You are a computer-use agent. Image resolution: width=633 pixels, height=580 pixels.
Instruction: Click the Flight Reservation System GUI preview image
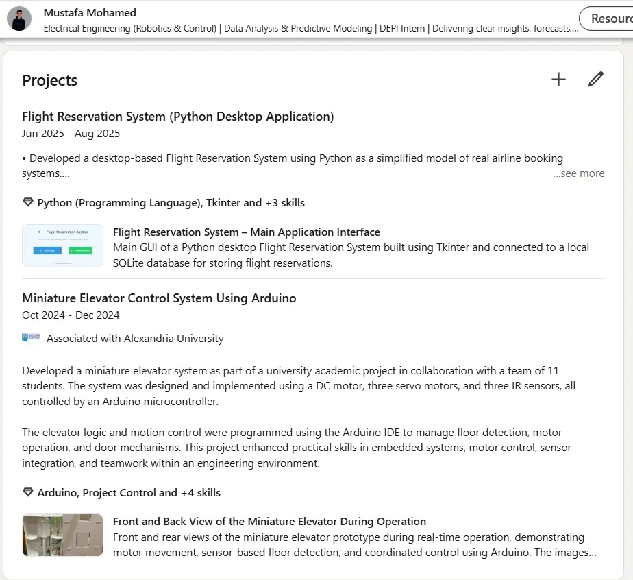coord(62,245)
